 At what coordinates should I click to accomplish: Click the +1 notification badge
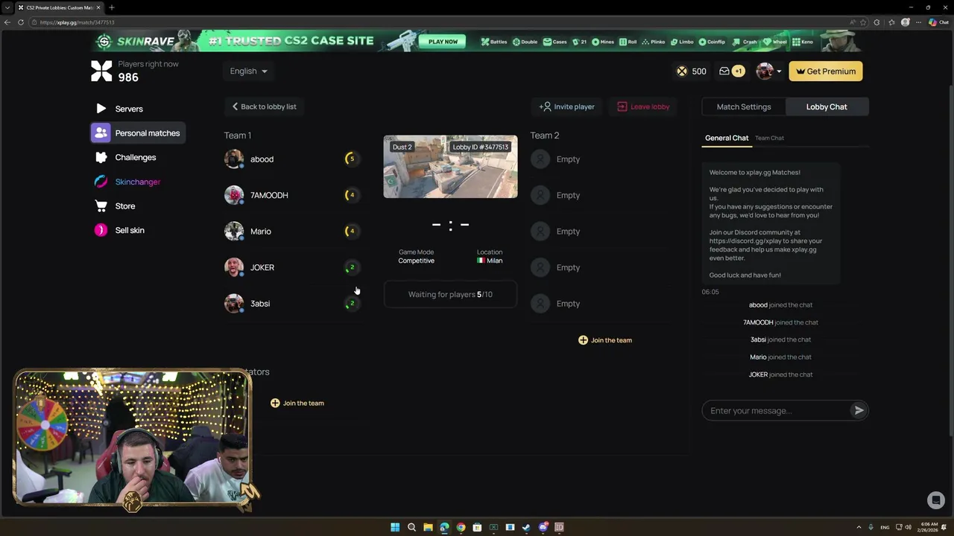[738, 71]
